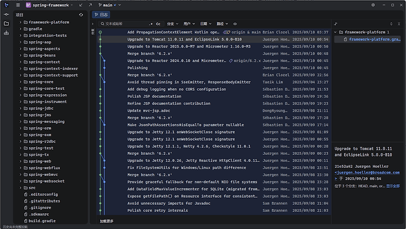Open the settings gear icon
The height and width of the screenshot is (229, 406).
click(373, 5)
